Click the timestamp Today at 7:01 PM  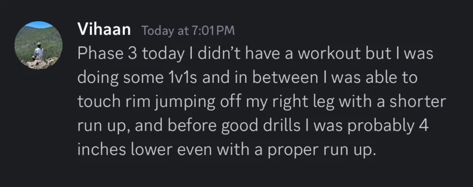[188, 31]
